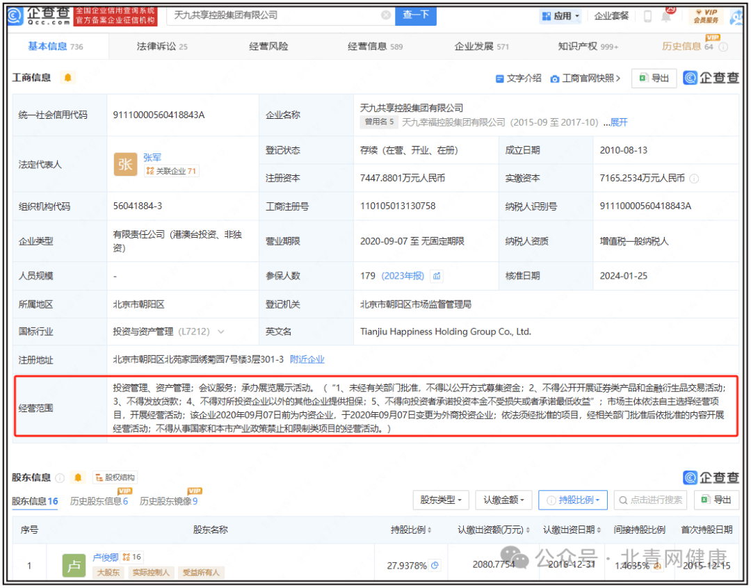
Task: Click the 核准日期 value 2024-01-25
Action: coord(623,277)
